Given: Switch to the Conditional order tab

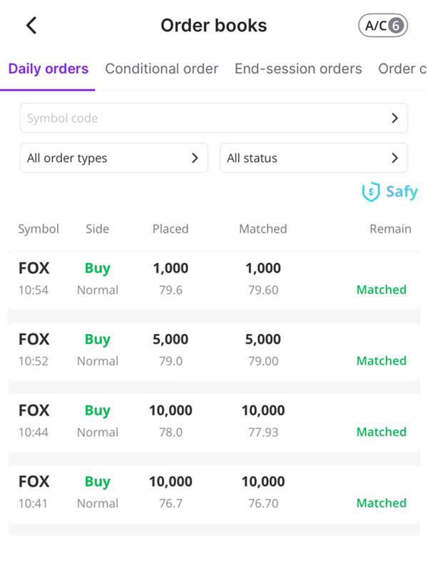Looking at the screenshot, I should [x=162, y=69].
